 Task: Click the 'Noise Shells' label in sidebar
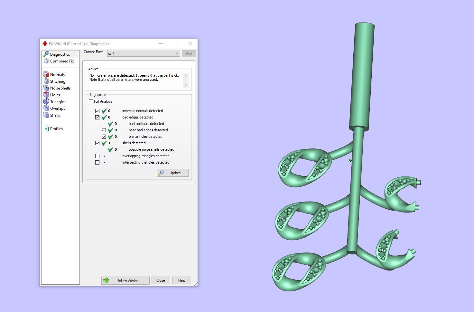click(60, 88)
